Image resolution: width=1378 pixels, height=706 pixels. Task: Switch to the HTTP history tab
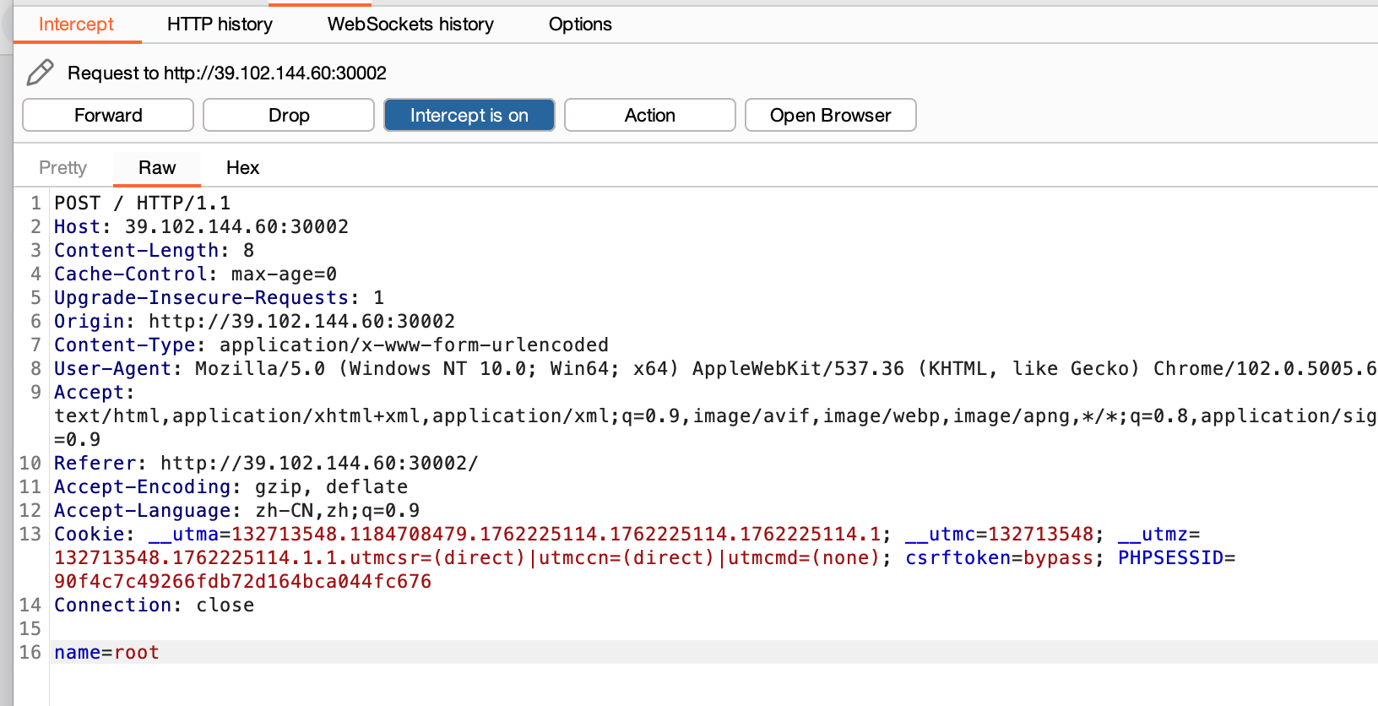tap(220, 24)
